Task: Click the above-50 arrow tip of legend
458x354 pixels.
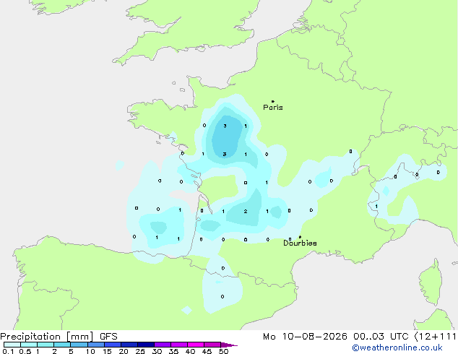Action: click(x=229, y=345)
